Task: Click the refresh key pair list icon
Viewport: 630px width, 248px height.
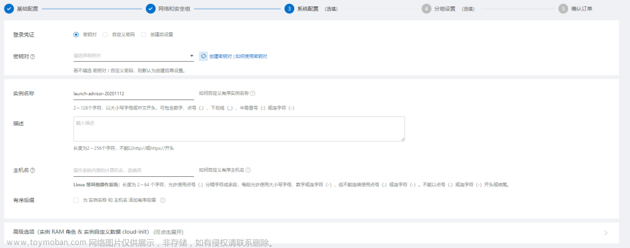Action: coord(203,56)
